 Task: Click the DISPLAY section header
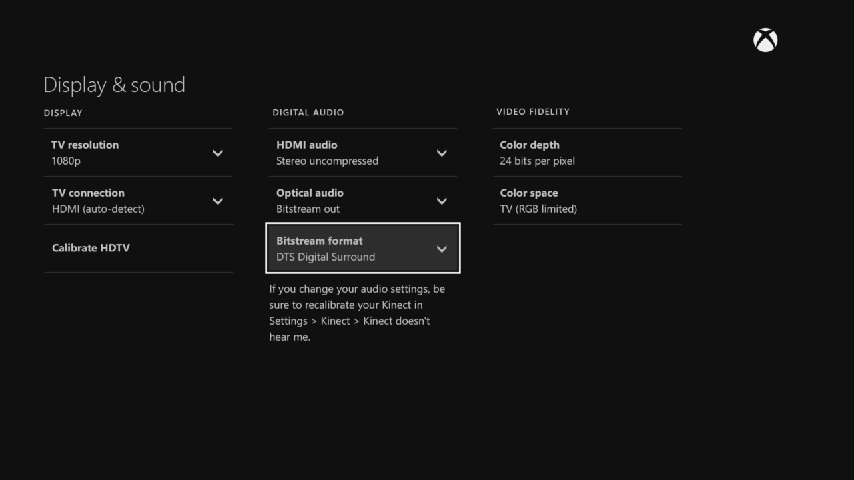[x=63, y=113]
